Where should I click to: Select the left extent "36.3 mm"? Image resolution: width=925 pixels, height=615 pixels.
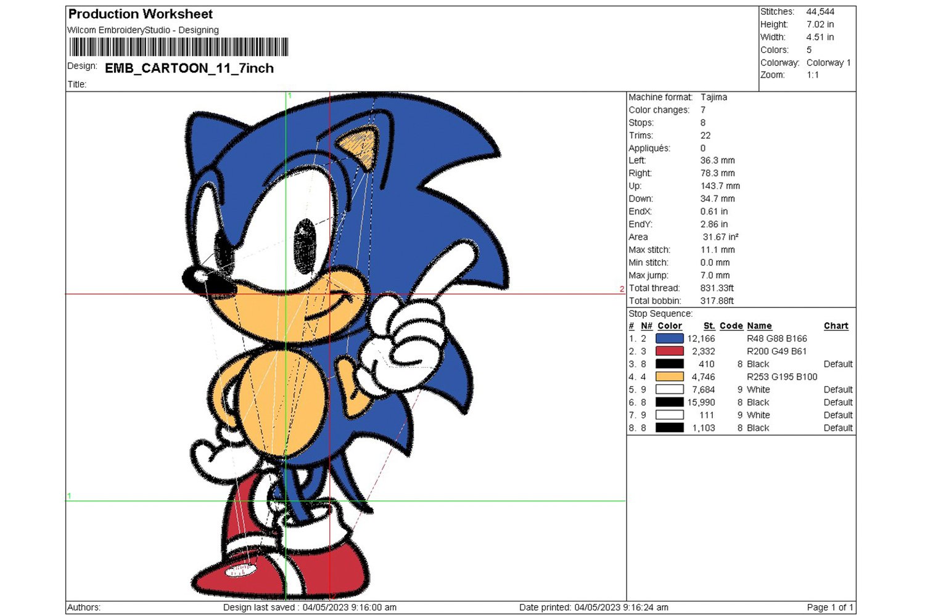pyautogui.click(x=718, y=160)
